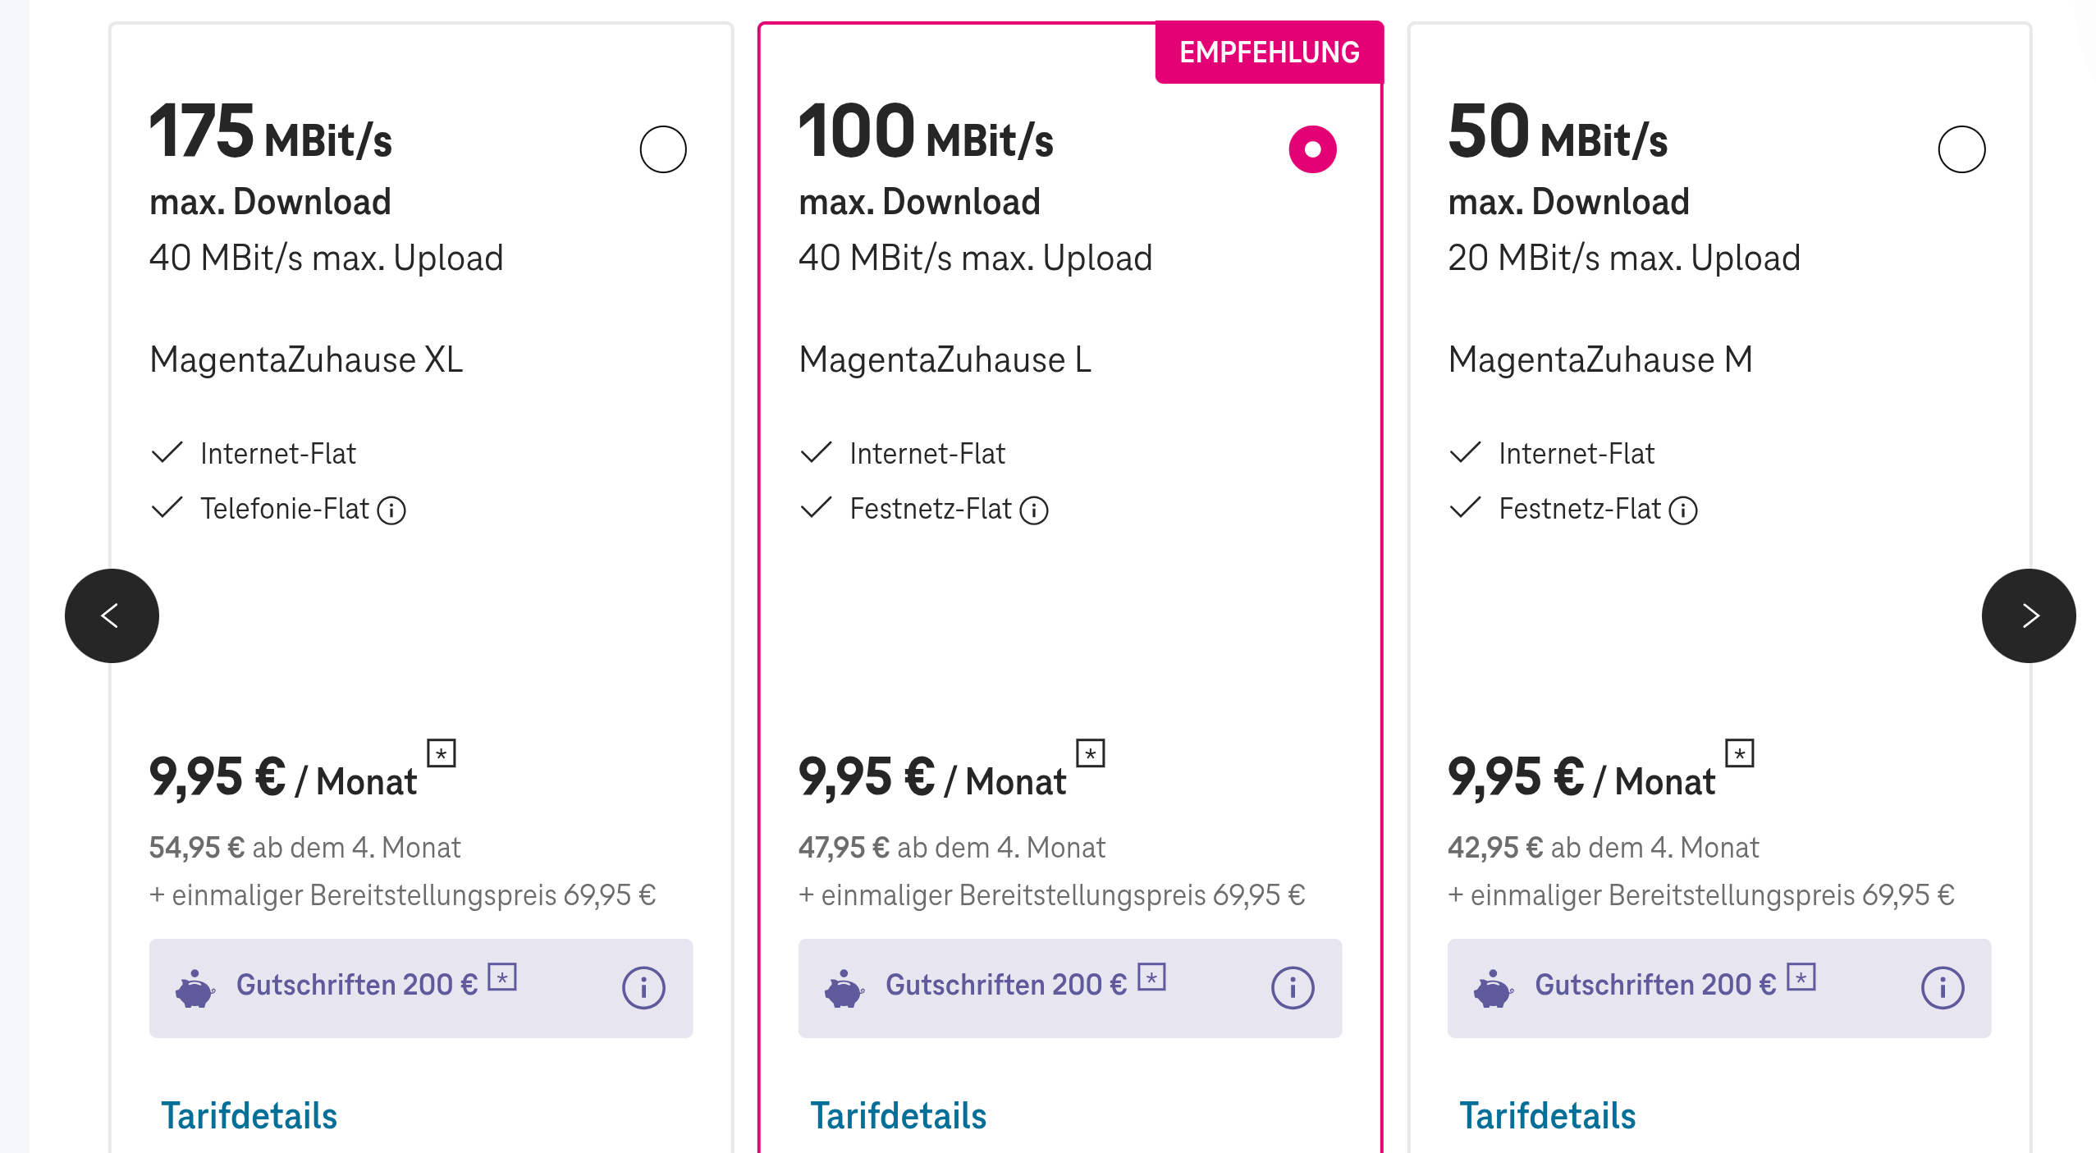Select the 100 MBit/s MagentaZuhause L tariff
Screen dimensions: 2096x1153
1313,149
